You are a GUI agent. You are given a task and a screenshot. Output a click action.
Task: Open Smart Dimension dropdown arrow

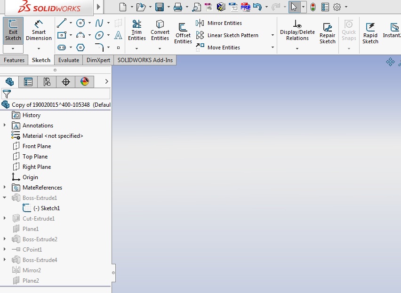[x=39, y=48]
